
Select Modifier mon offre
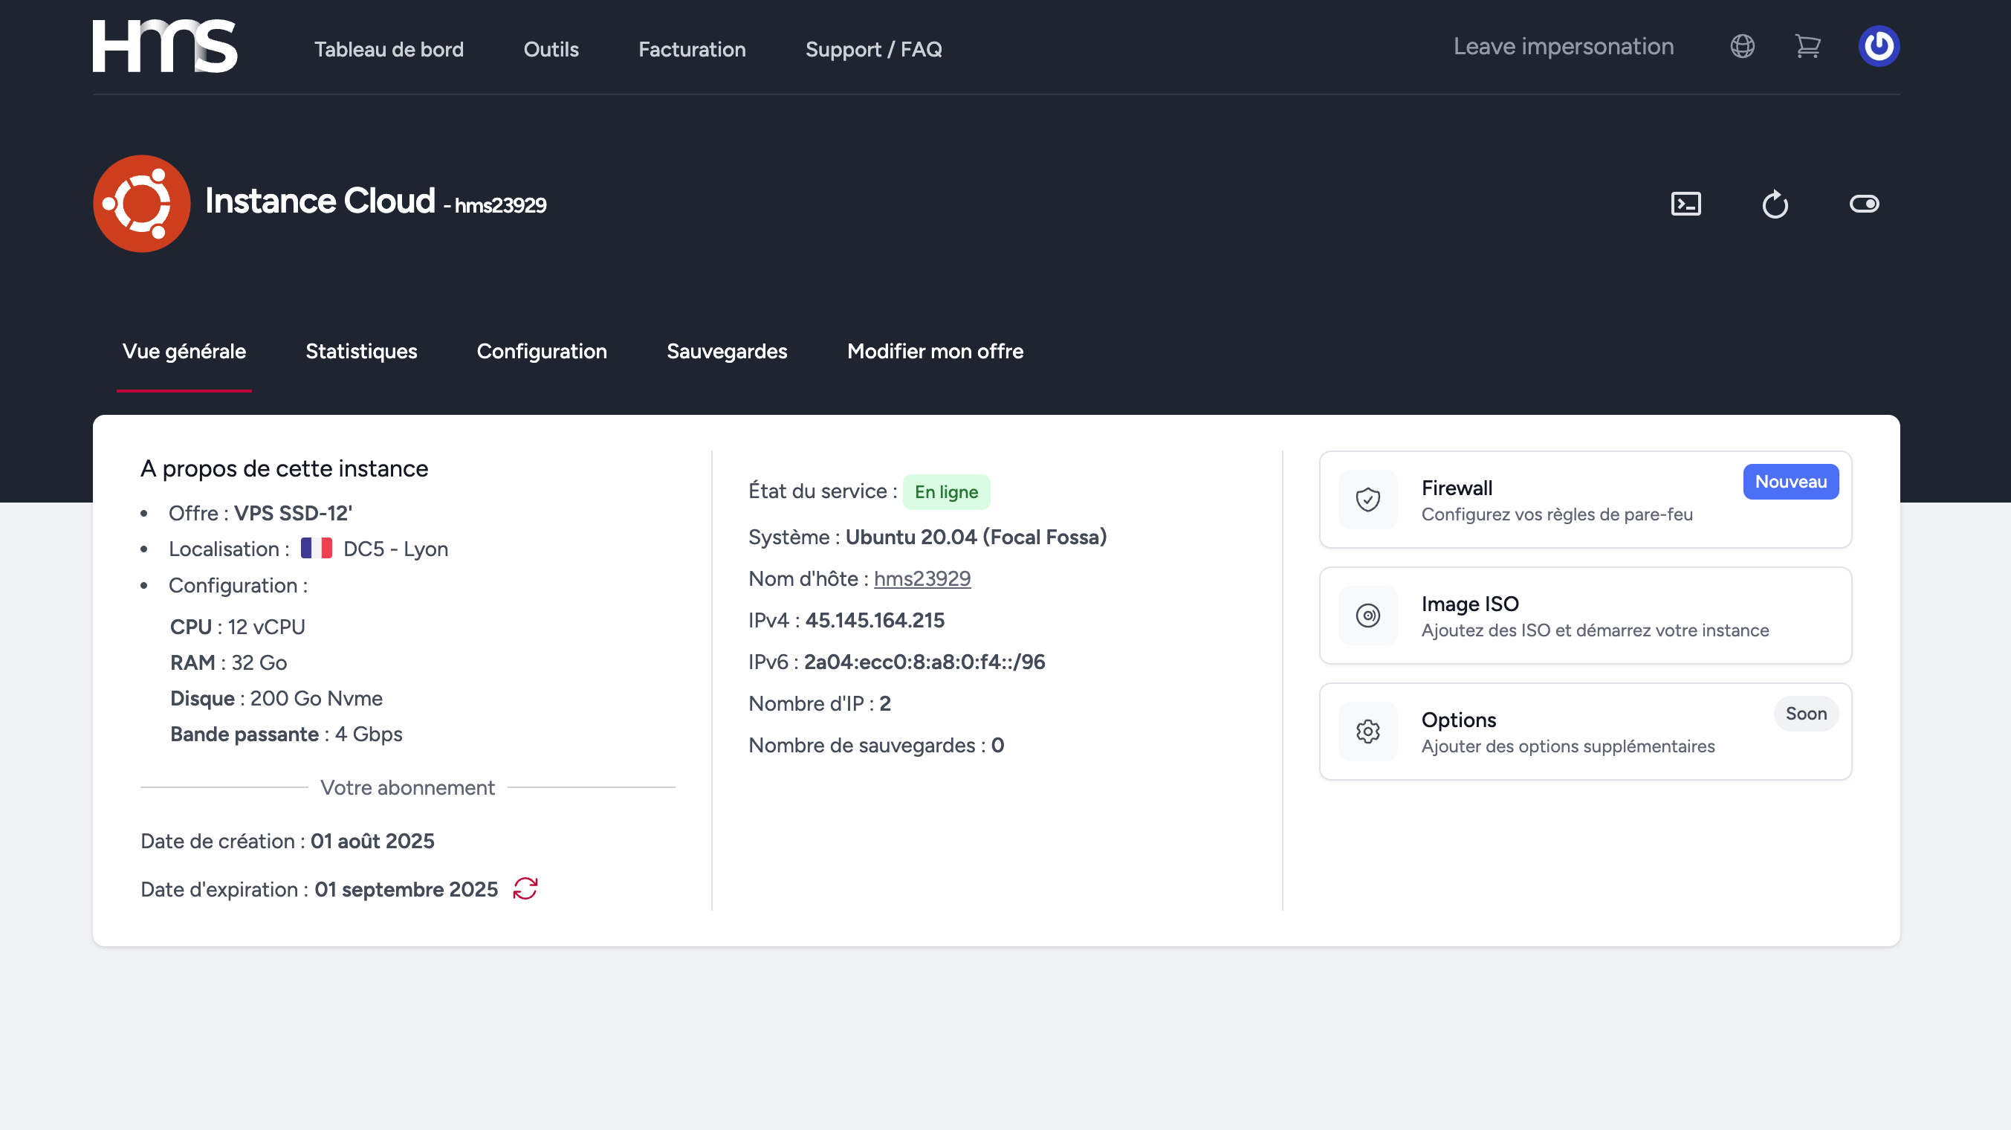[x=935, y=352]
